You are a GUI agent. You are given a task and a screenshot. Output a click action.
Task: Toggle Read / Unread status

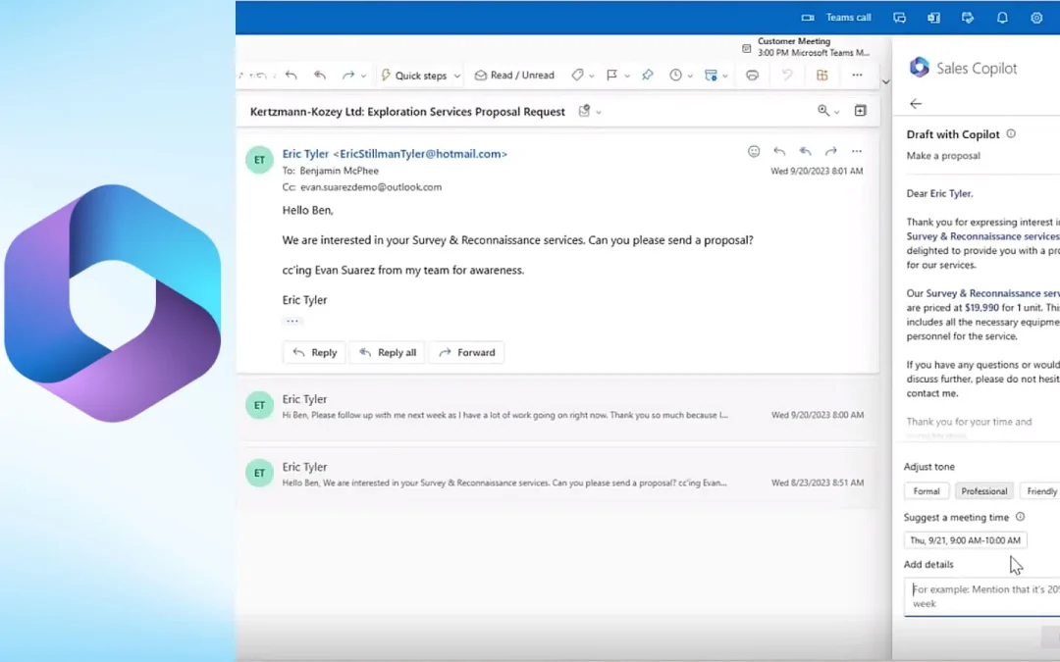(514, 75)
